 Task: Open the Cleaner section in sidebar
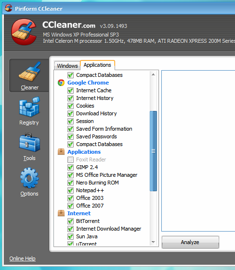click(x=29, y=75)
